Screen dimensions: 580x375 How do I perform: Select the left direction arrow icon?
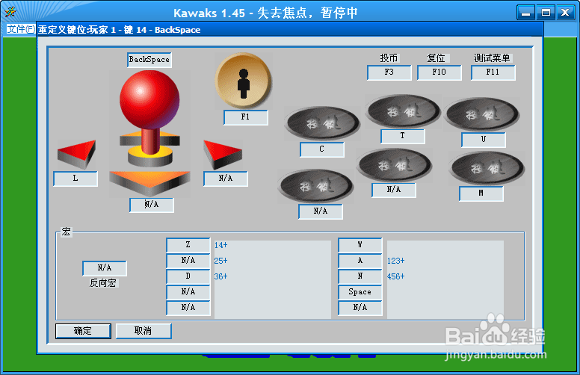pyautogui.click(x=76, y=154)
